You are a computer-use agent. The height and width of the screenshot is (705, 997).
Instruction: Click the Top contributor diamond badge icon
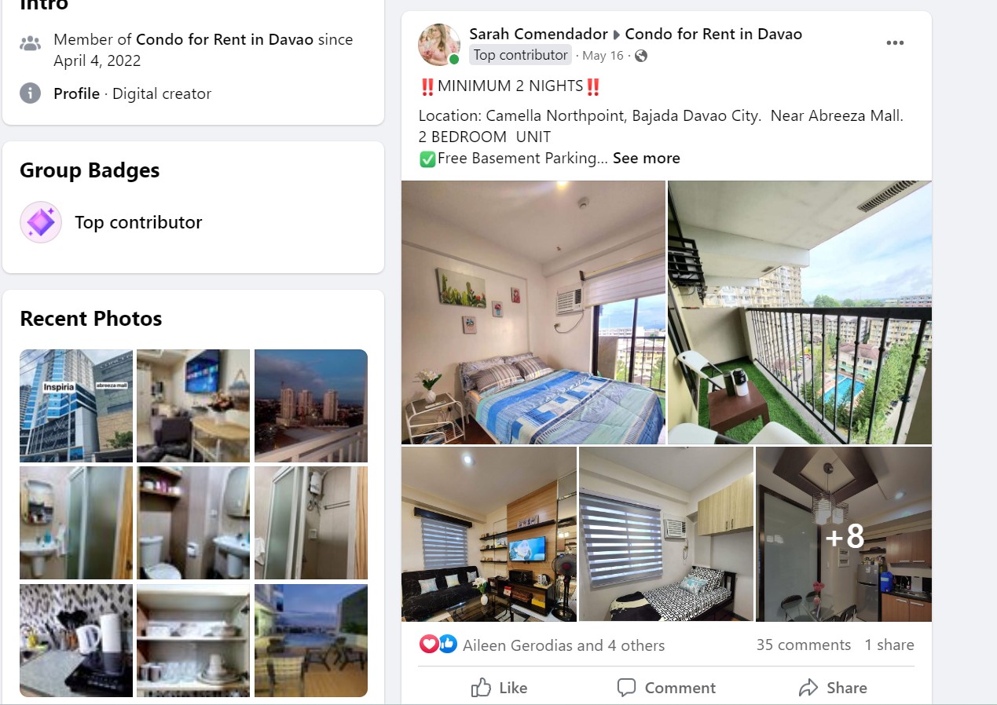[41, 222]
